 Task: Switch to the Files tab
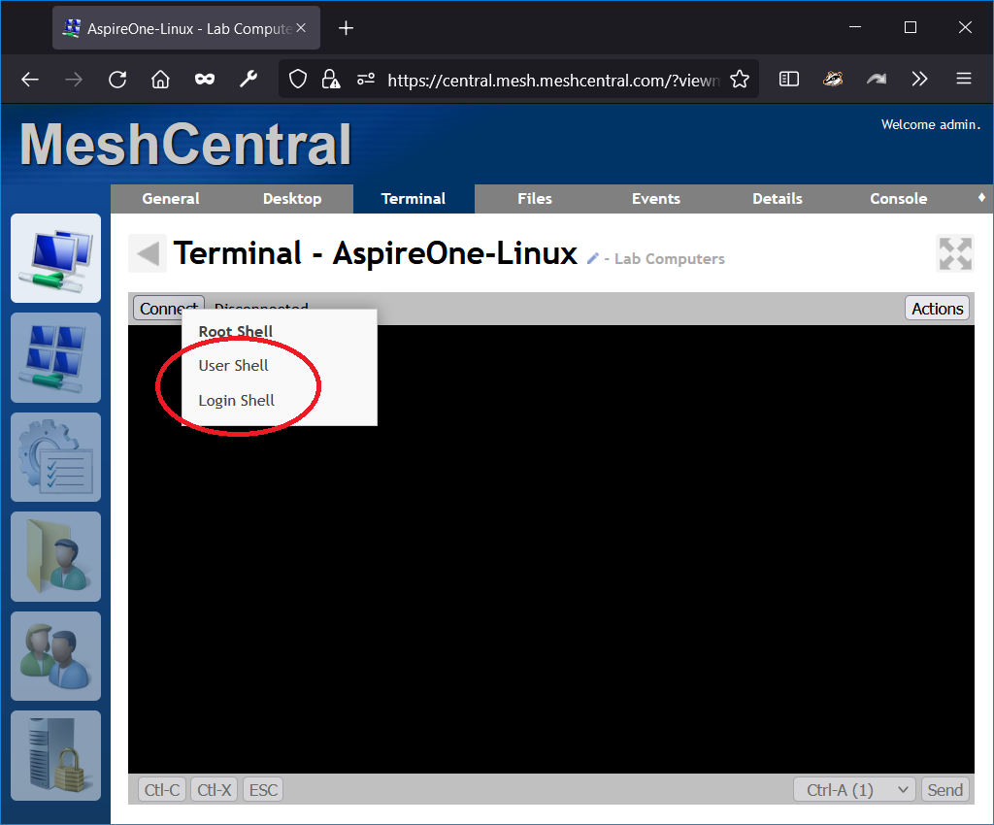pos(535,198)
